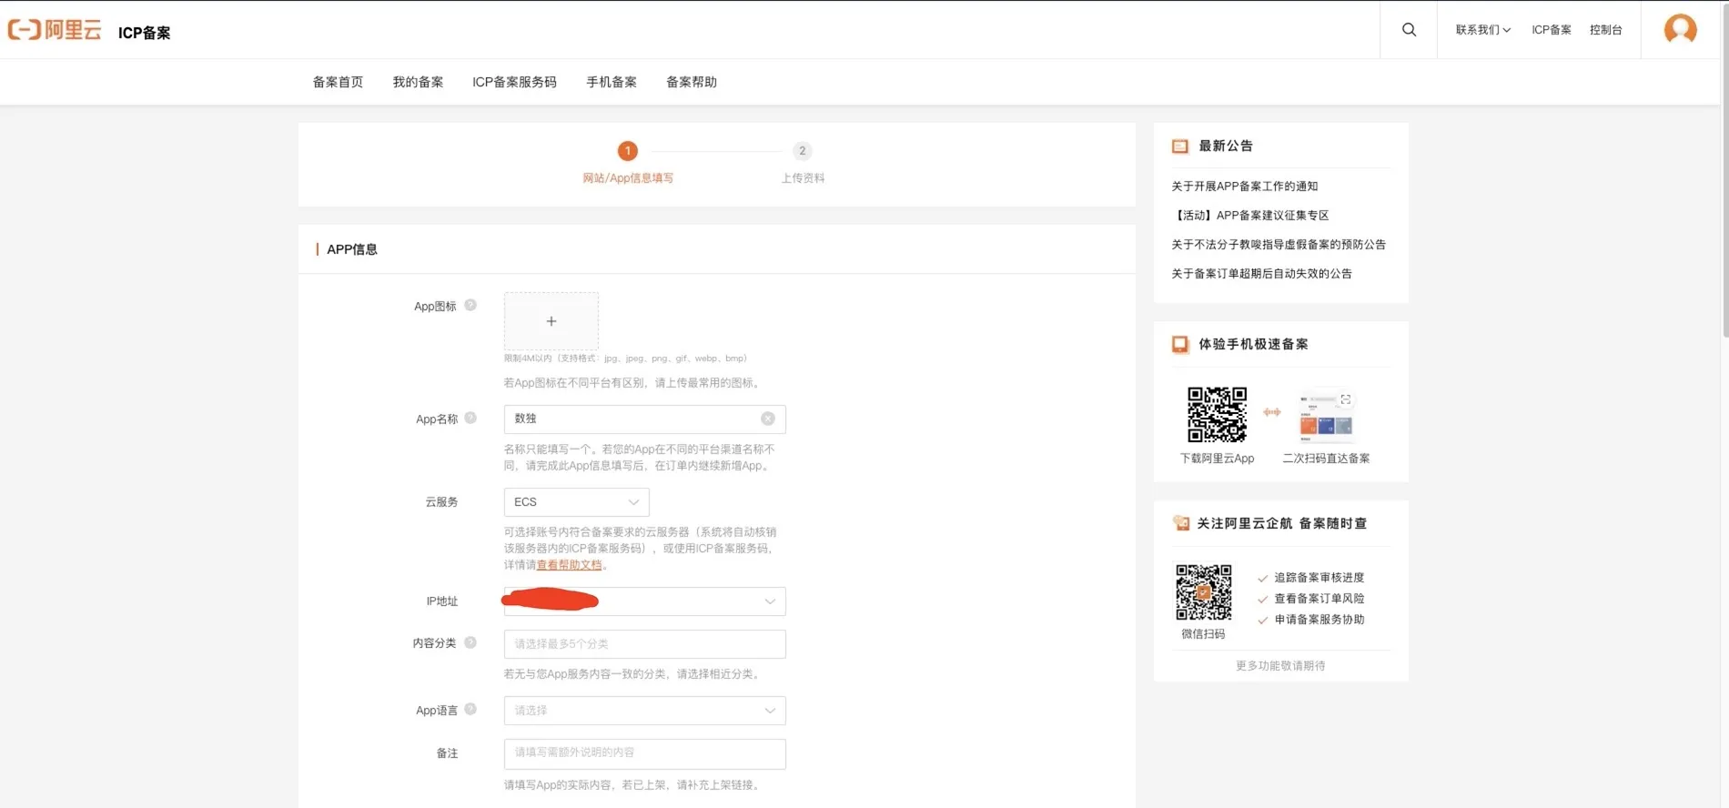Upload an app icon via plus box
Image resolution: width=1729 pixels, height=808 pixels.
[x=551, y=321]
